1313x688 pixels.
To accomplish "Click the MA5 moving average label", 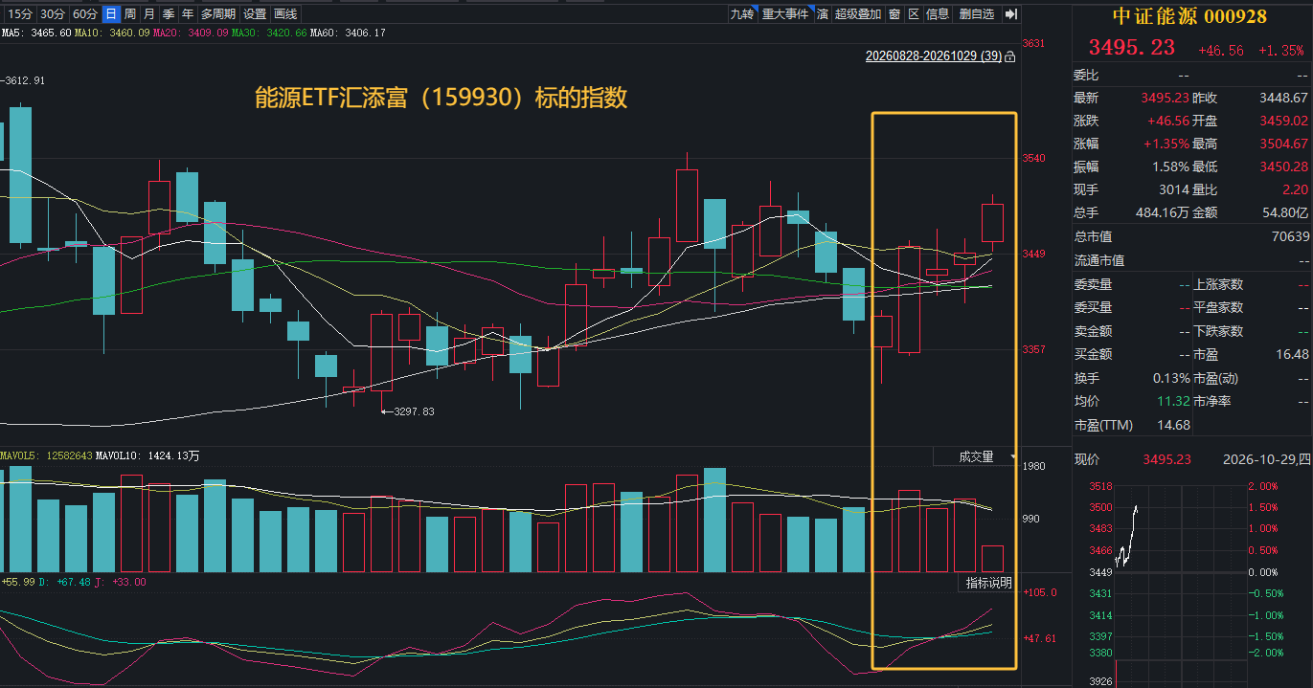I will (36, 33).
